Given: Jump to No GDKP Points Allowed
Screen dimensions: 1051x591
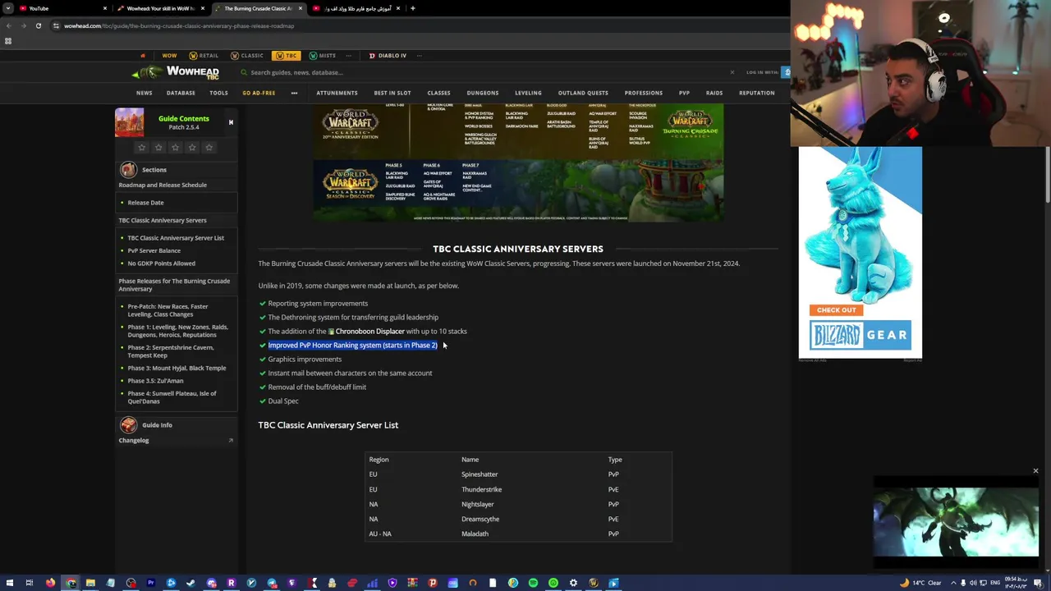Looking at the screenshot, I should tap(161, 263).
